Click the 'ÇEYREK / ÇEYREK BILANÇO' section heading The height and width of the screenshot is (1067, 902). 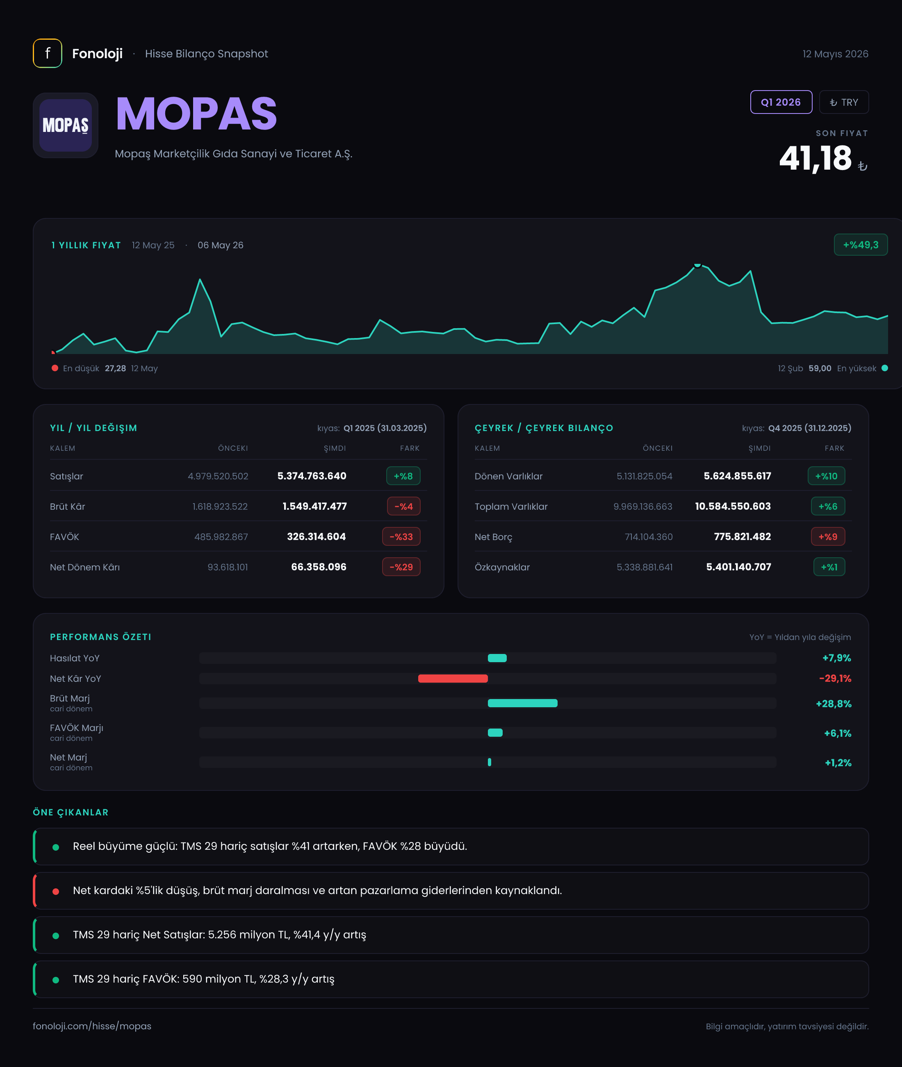tap(544, 428)
